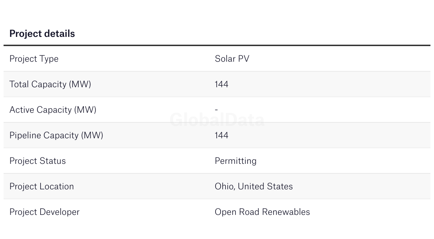The width and height of the screenshot is (434, 239).
Task: Click the Project details heading
Action: (42, 34)
